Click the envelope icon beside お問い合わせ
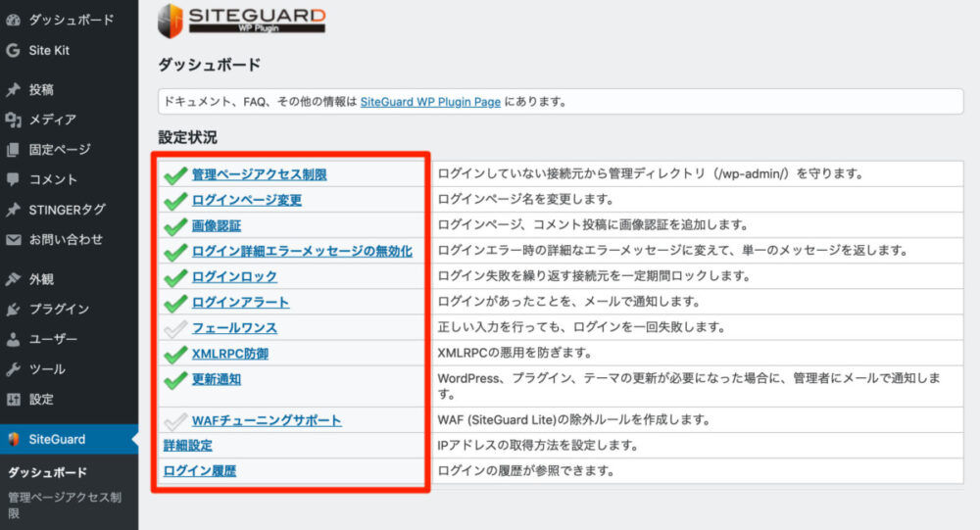The image size is (980, 530). point(13,239)
